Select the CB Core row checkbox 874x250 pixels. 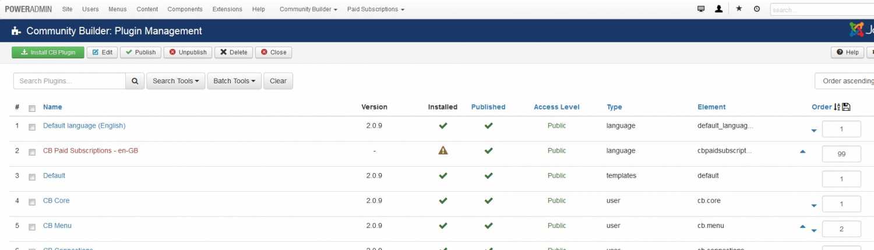pyautogui.click(x=32, y=202)
